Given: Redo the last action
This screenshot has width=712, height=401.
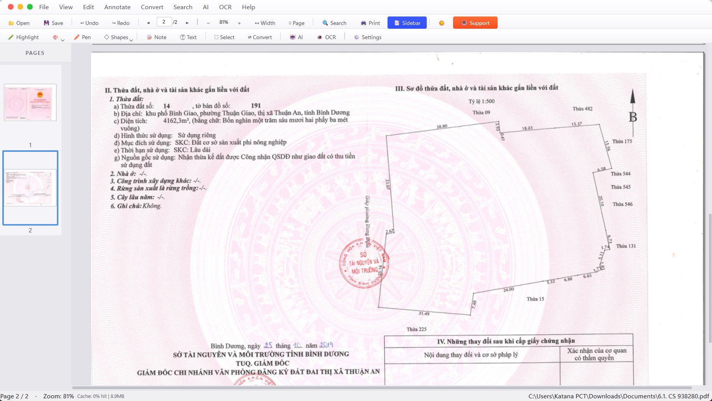Looking at the screenshot, I should pos(121,23).
